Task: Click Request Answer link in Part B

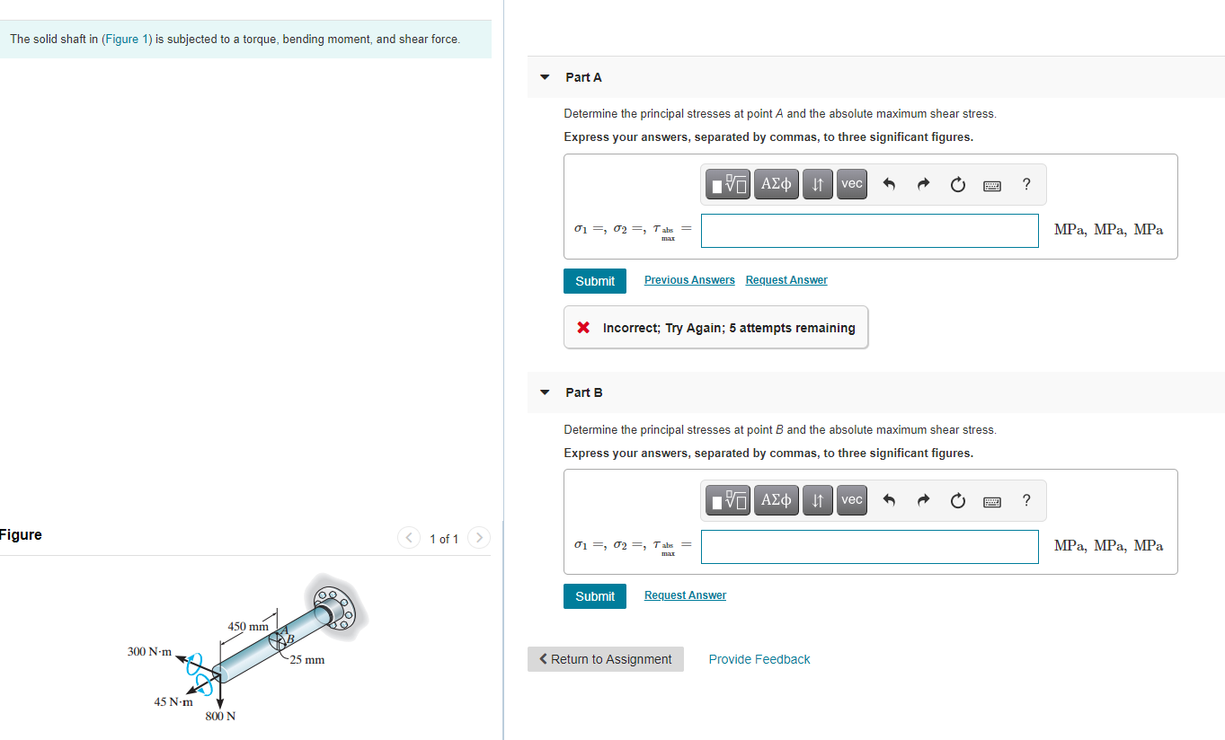Action: pyautogui.click(x=685, y=595)
